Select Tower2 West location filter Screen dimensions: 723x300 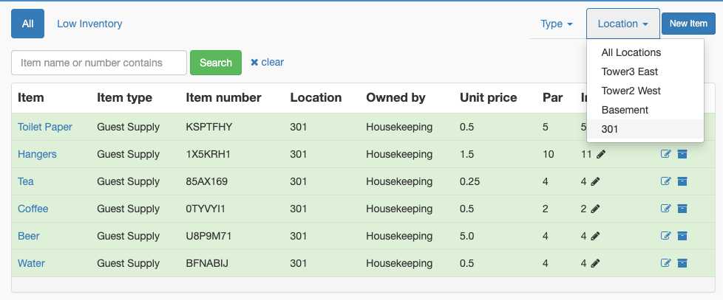pyautogui.click(x=631, y=91)
